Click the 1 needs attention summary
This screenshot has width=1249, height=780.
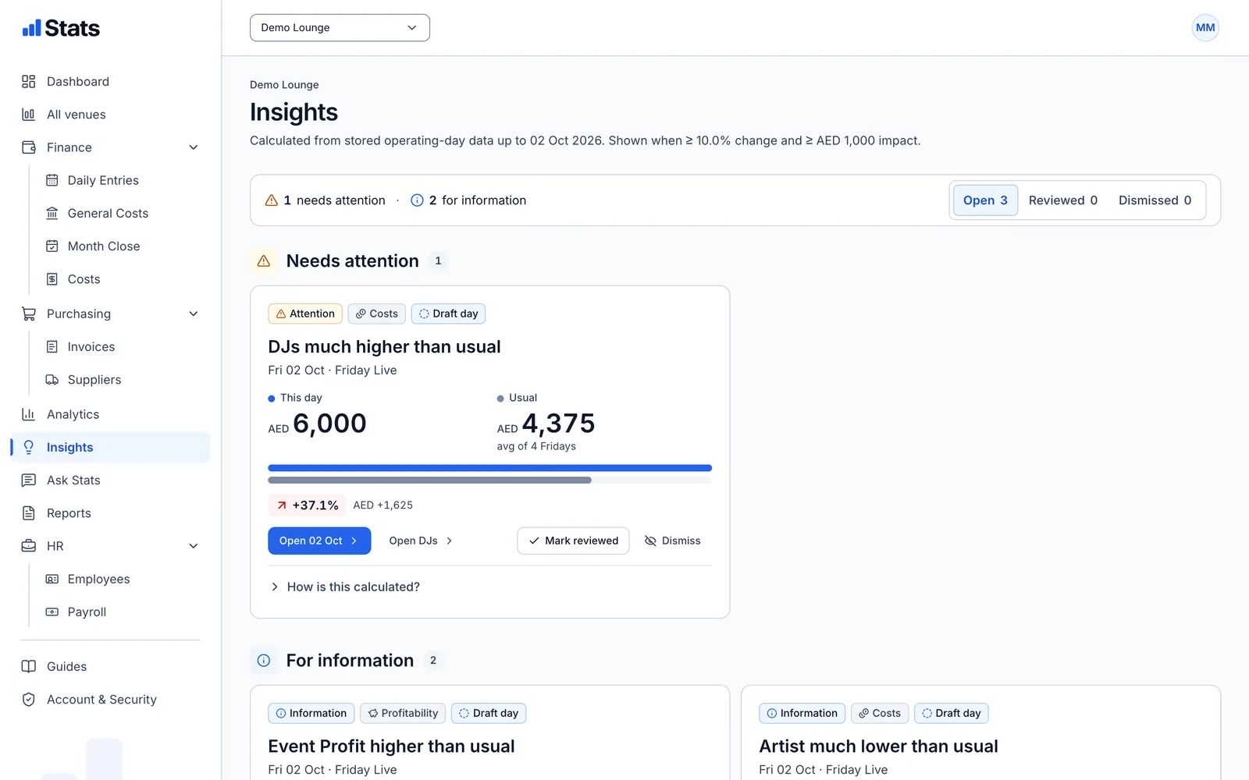[x=326, y=200]
